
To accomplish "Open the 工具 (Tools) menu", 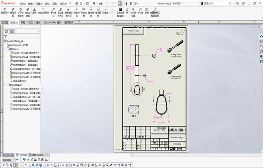I will [x=55, y=3].
